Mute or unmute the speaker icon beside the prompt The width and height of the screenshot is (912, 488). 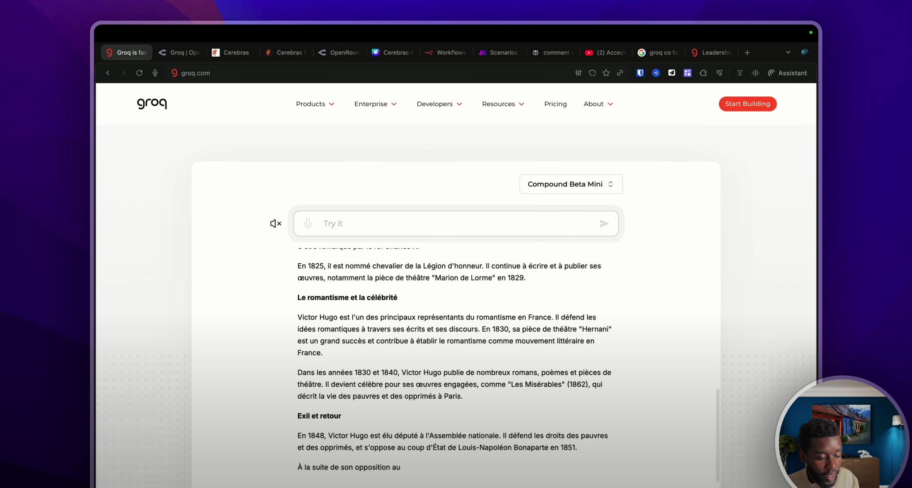pos(276,223)
